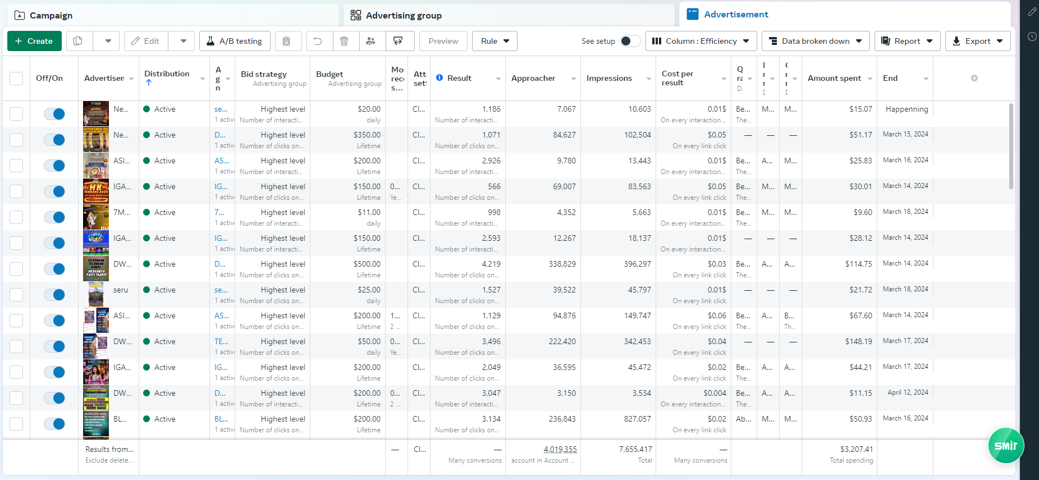
Task: Open the Result column menu arrow
Action: click(x=498, y=79)
